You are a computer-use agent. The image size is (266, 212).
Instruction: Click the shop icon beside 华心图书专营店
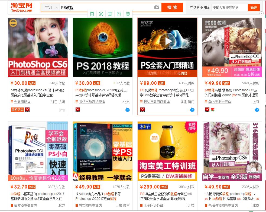pyautogui.click(x=206, y=102)
